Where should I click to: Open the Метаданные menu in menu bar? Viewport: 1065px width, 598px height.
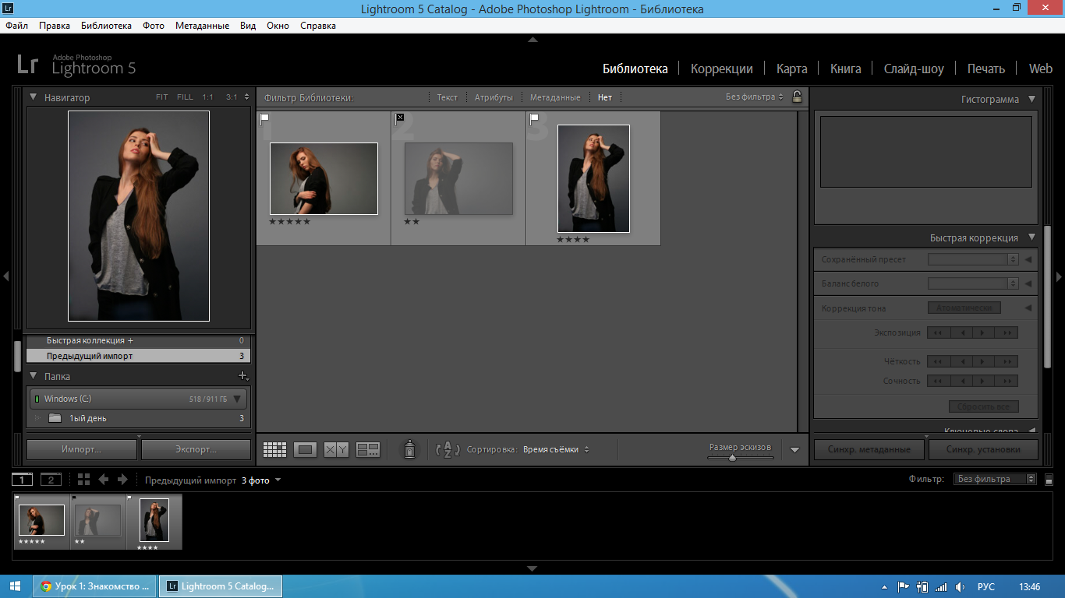202,26
